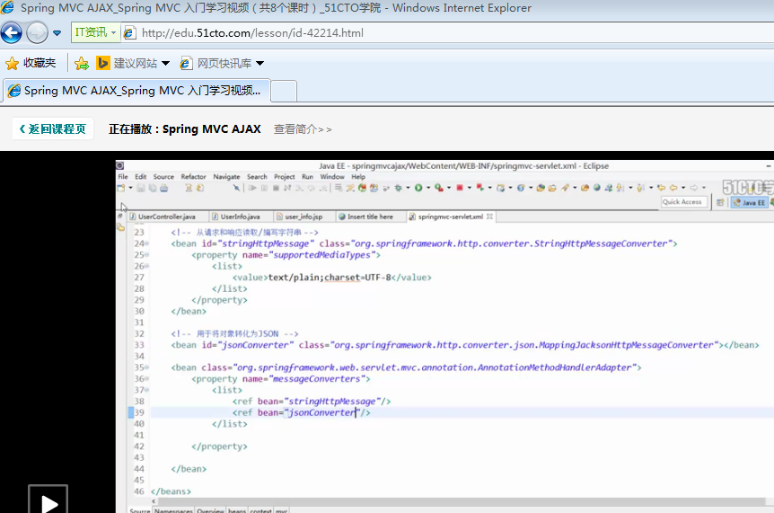The image size is (774, 513).
Task: Click Eclipse Print toolbar icon
Action: (164, 188)
